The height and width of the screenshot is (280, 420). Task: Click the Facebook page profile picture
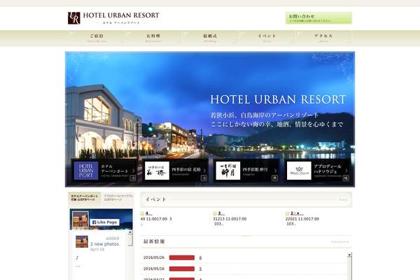point(80,220)
